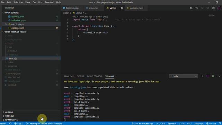The height and width of the screenshot is (125, 222).
Task: Toggle file blame annotations icon
Action: point(213,8)
